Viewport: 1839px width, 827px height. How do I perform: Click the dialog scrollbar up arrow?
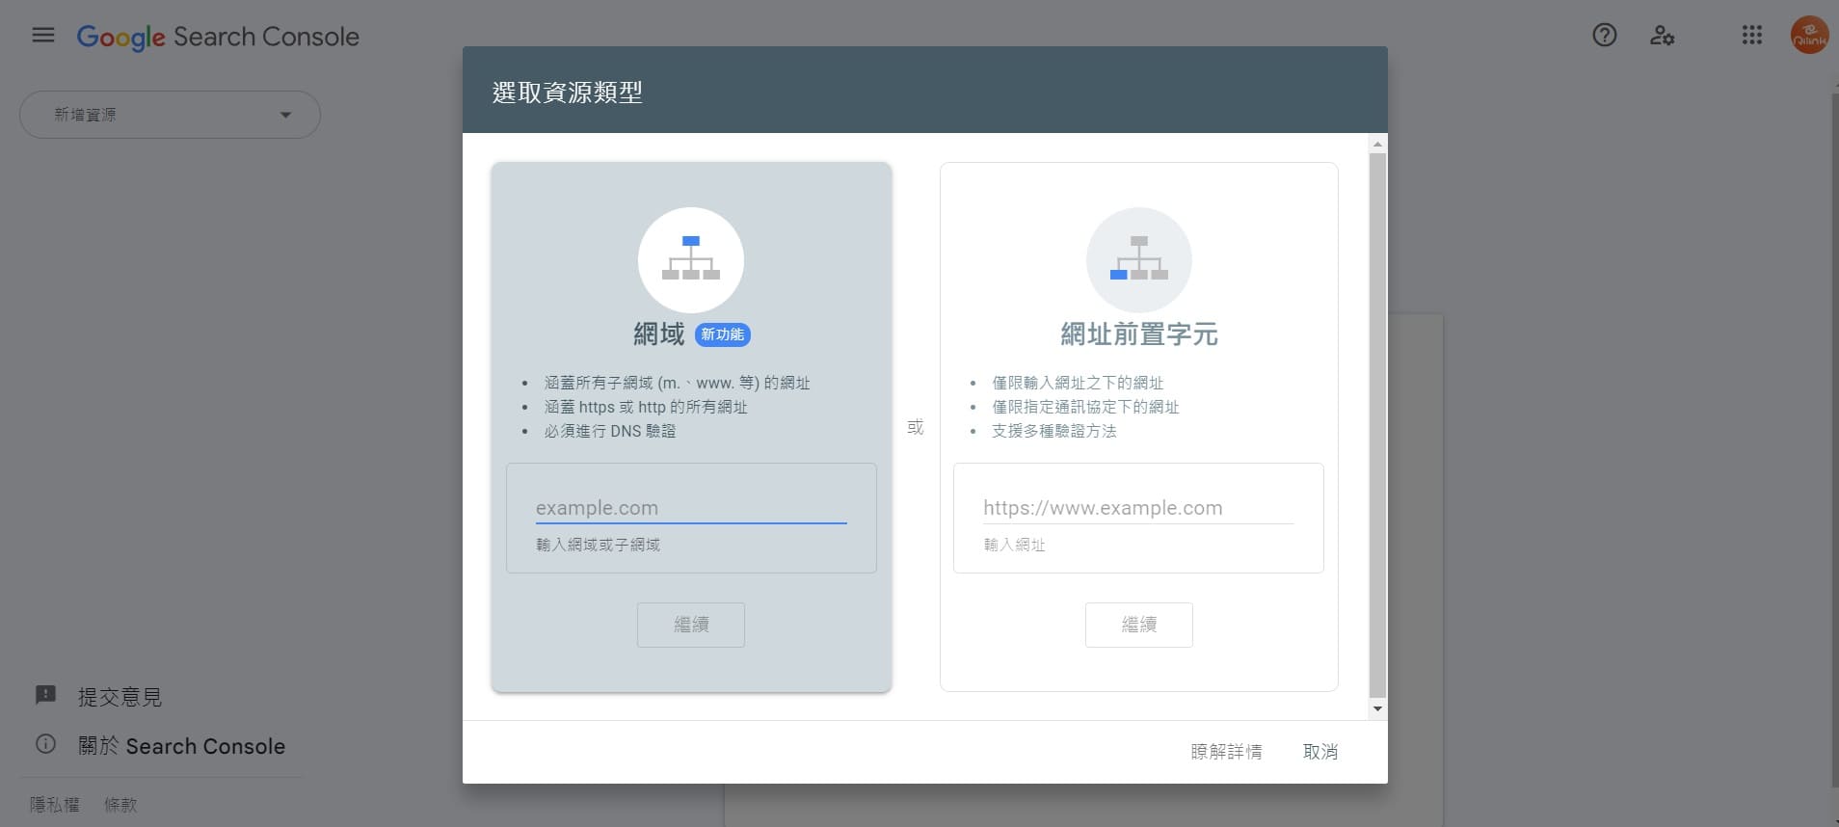(1377, 144)
